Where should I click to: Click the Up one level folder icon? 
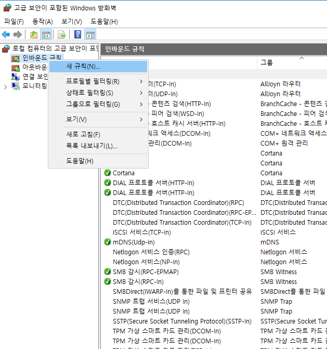point(34,35)
